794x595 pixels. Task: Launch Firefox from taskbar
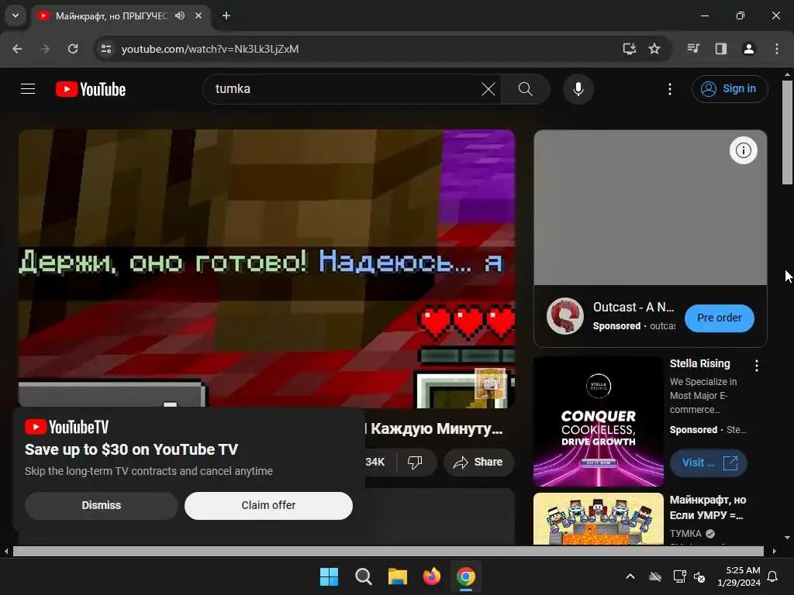(x=431, y=576)
